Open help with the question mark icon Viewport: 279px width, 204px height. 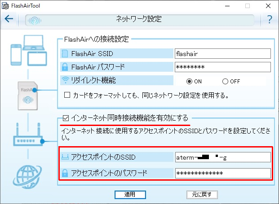coord(270,19)
